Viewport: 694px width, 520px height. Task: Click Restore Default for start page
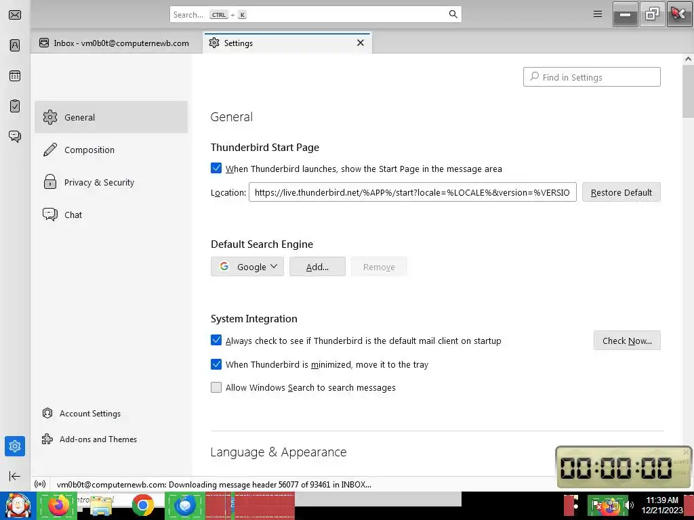point(621,192)
